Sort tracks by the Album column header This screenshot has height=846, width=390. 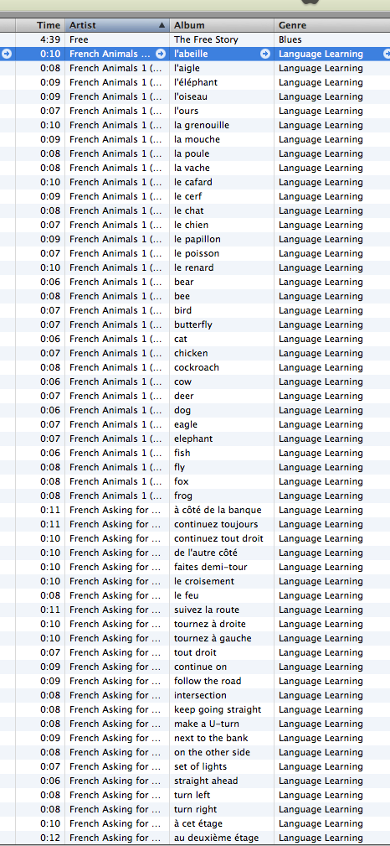click(222, 25)
